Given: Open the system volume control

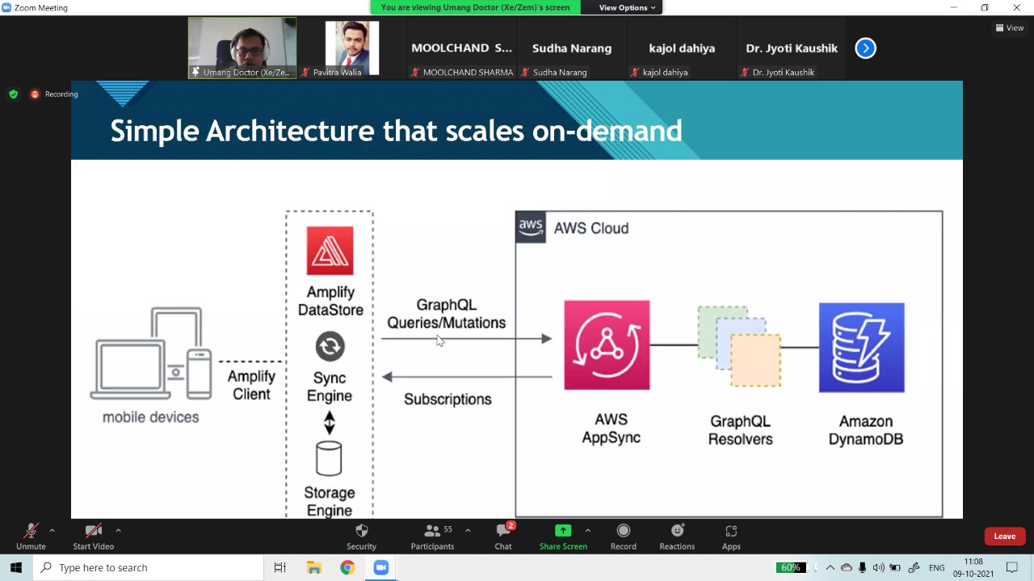Looking at the screenshot, I should click(879, 567).
